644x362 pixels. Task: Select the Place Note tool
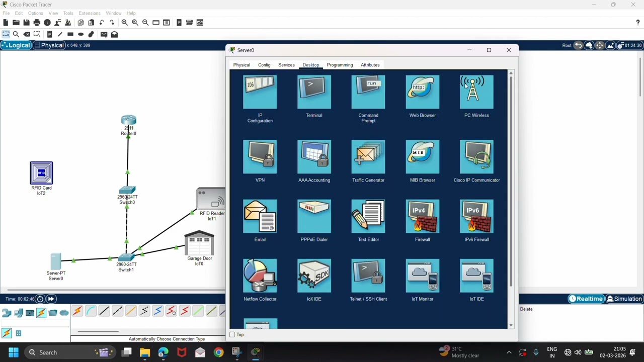49,34
